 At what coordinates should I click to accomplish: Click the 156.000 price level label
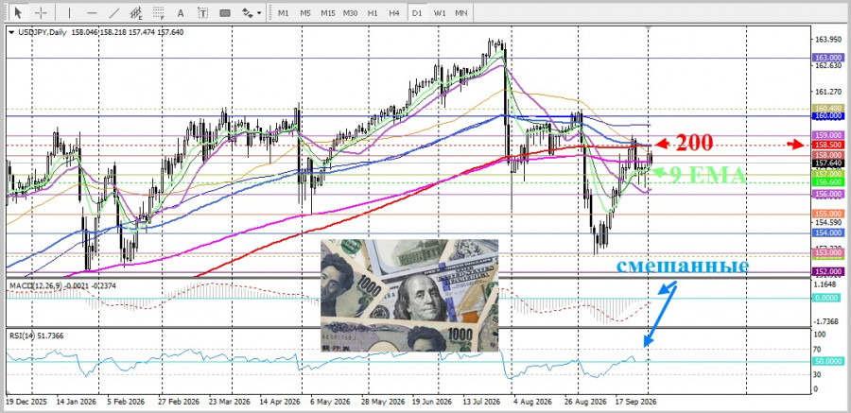tap(828, 194)
